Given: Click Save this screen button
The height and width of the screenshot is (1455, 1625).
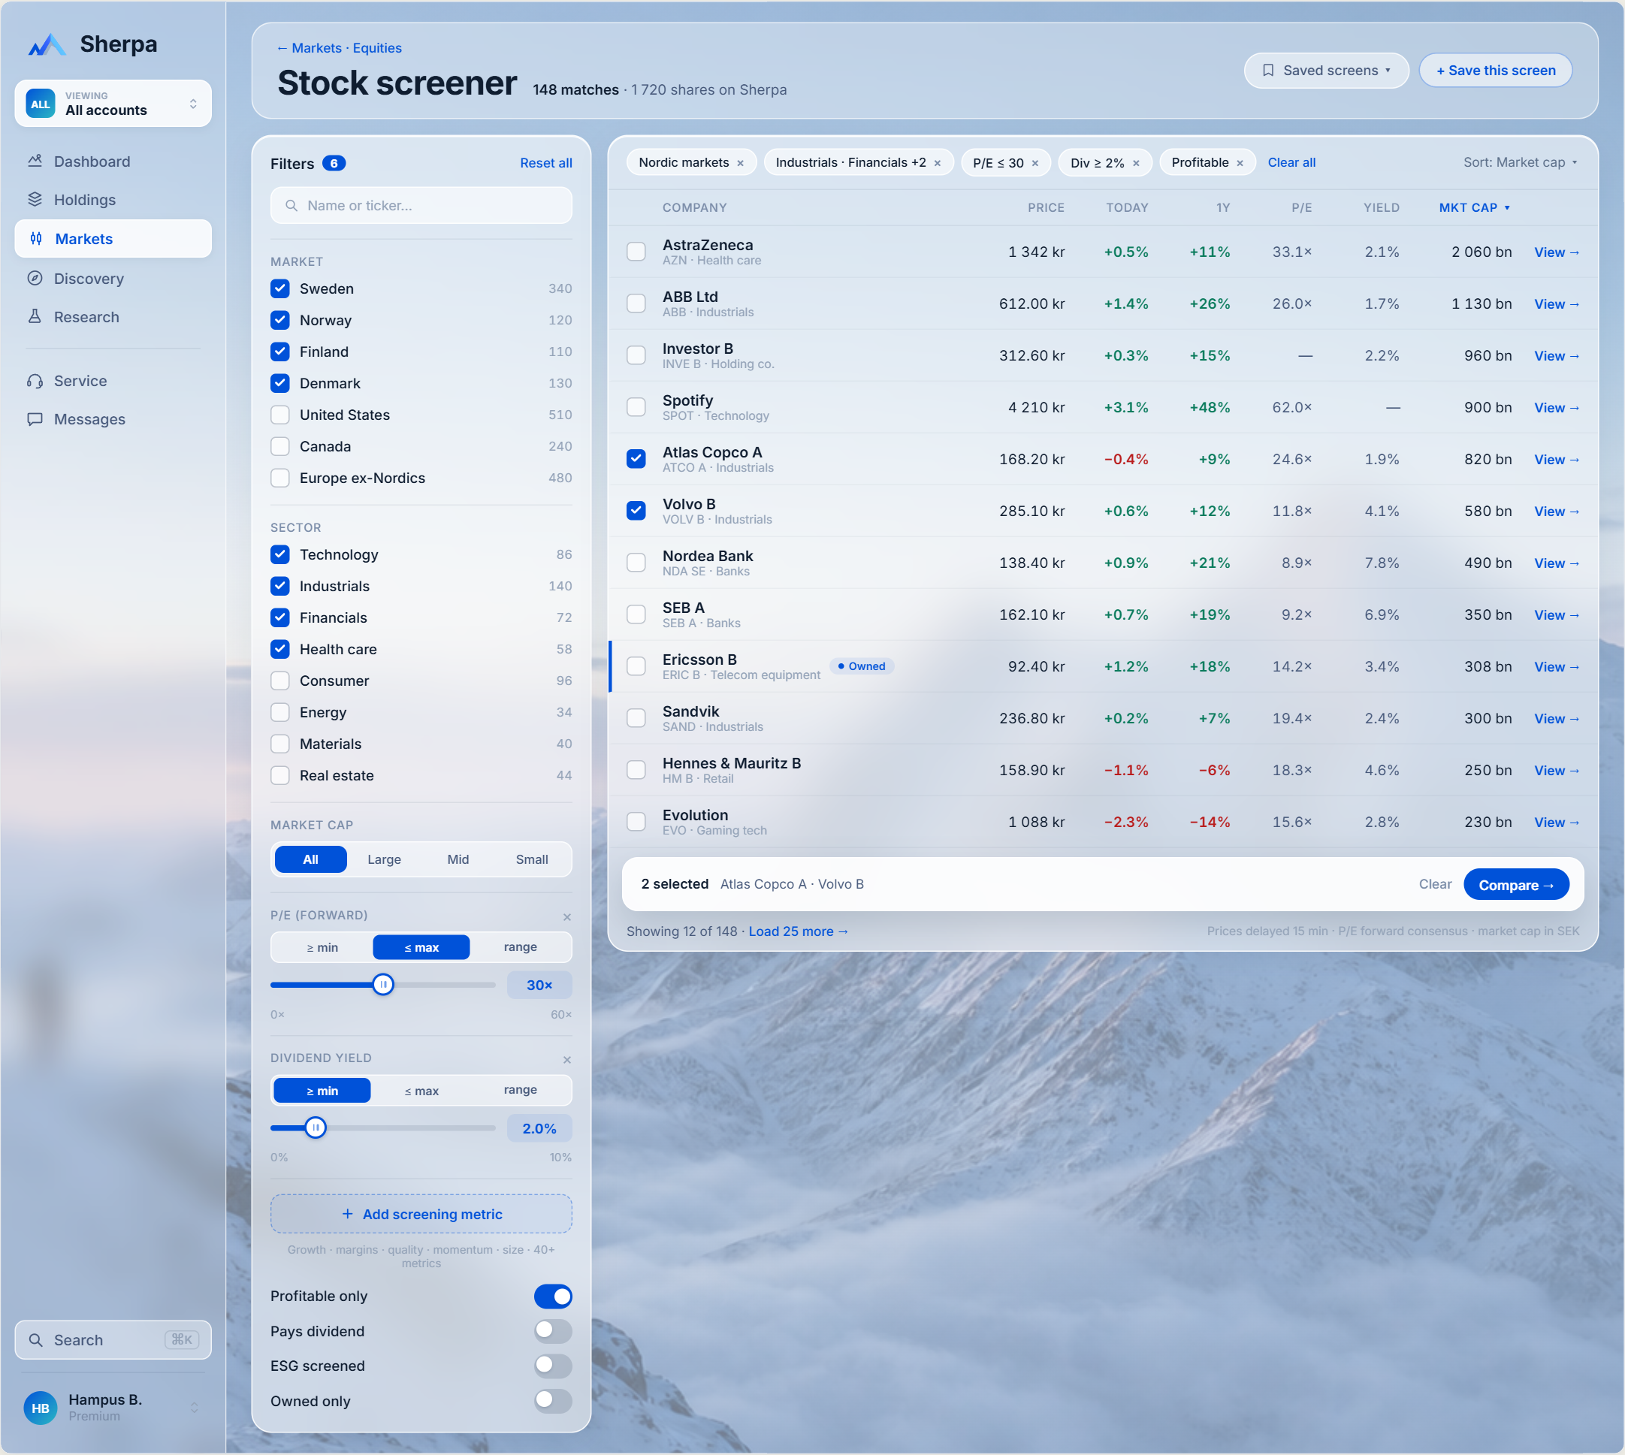Looking at the screenshot, I should pos(1496,71).
